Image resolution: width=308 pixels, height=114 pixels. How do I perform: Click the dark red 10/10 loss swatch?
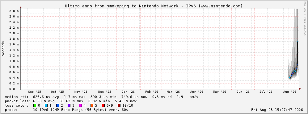(119, 106)
